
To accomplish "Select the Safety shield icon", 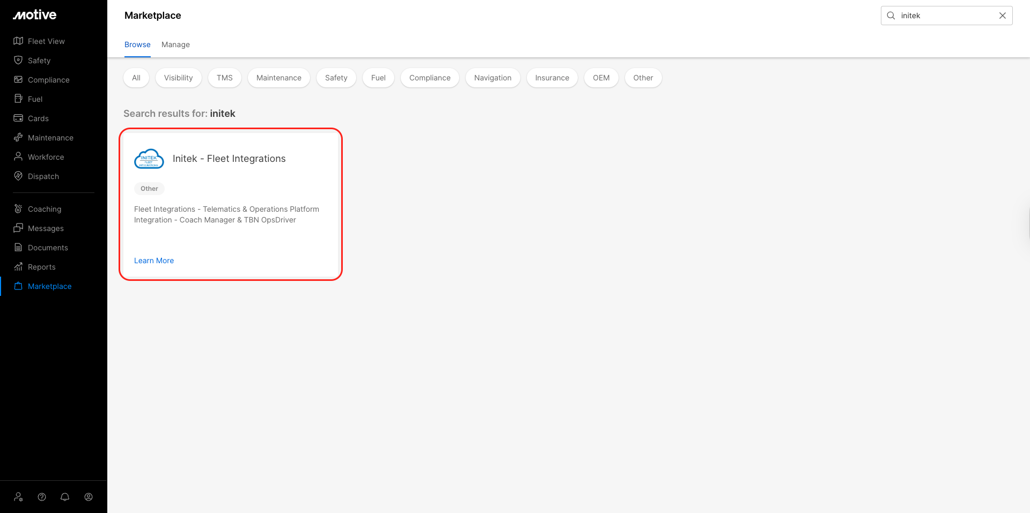I will (18, 61).
